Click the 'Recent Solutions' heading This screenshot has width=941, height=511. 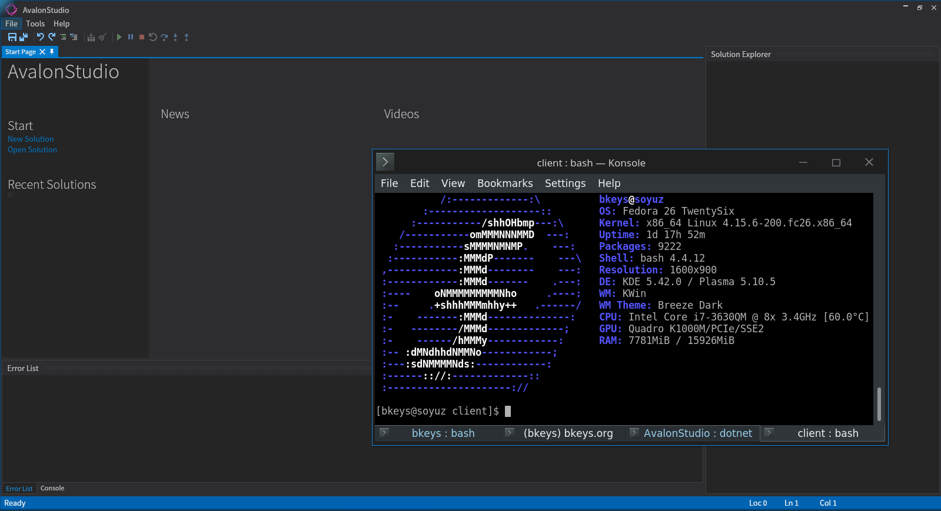tap(52, 185)
